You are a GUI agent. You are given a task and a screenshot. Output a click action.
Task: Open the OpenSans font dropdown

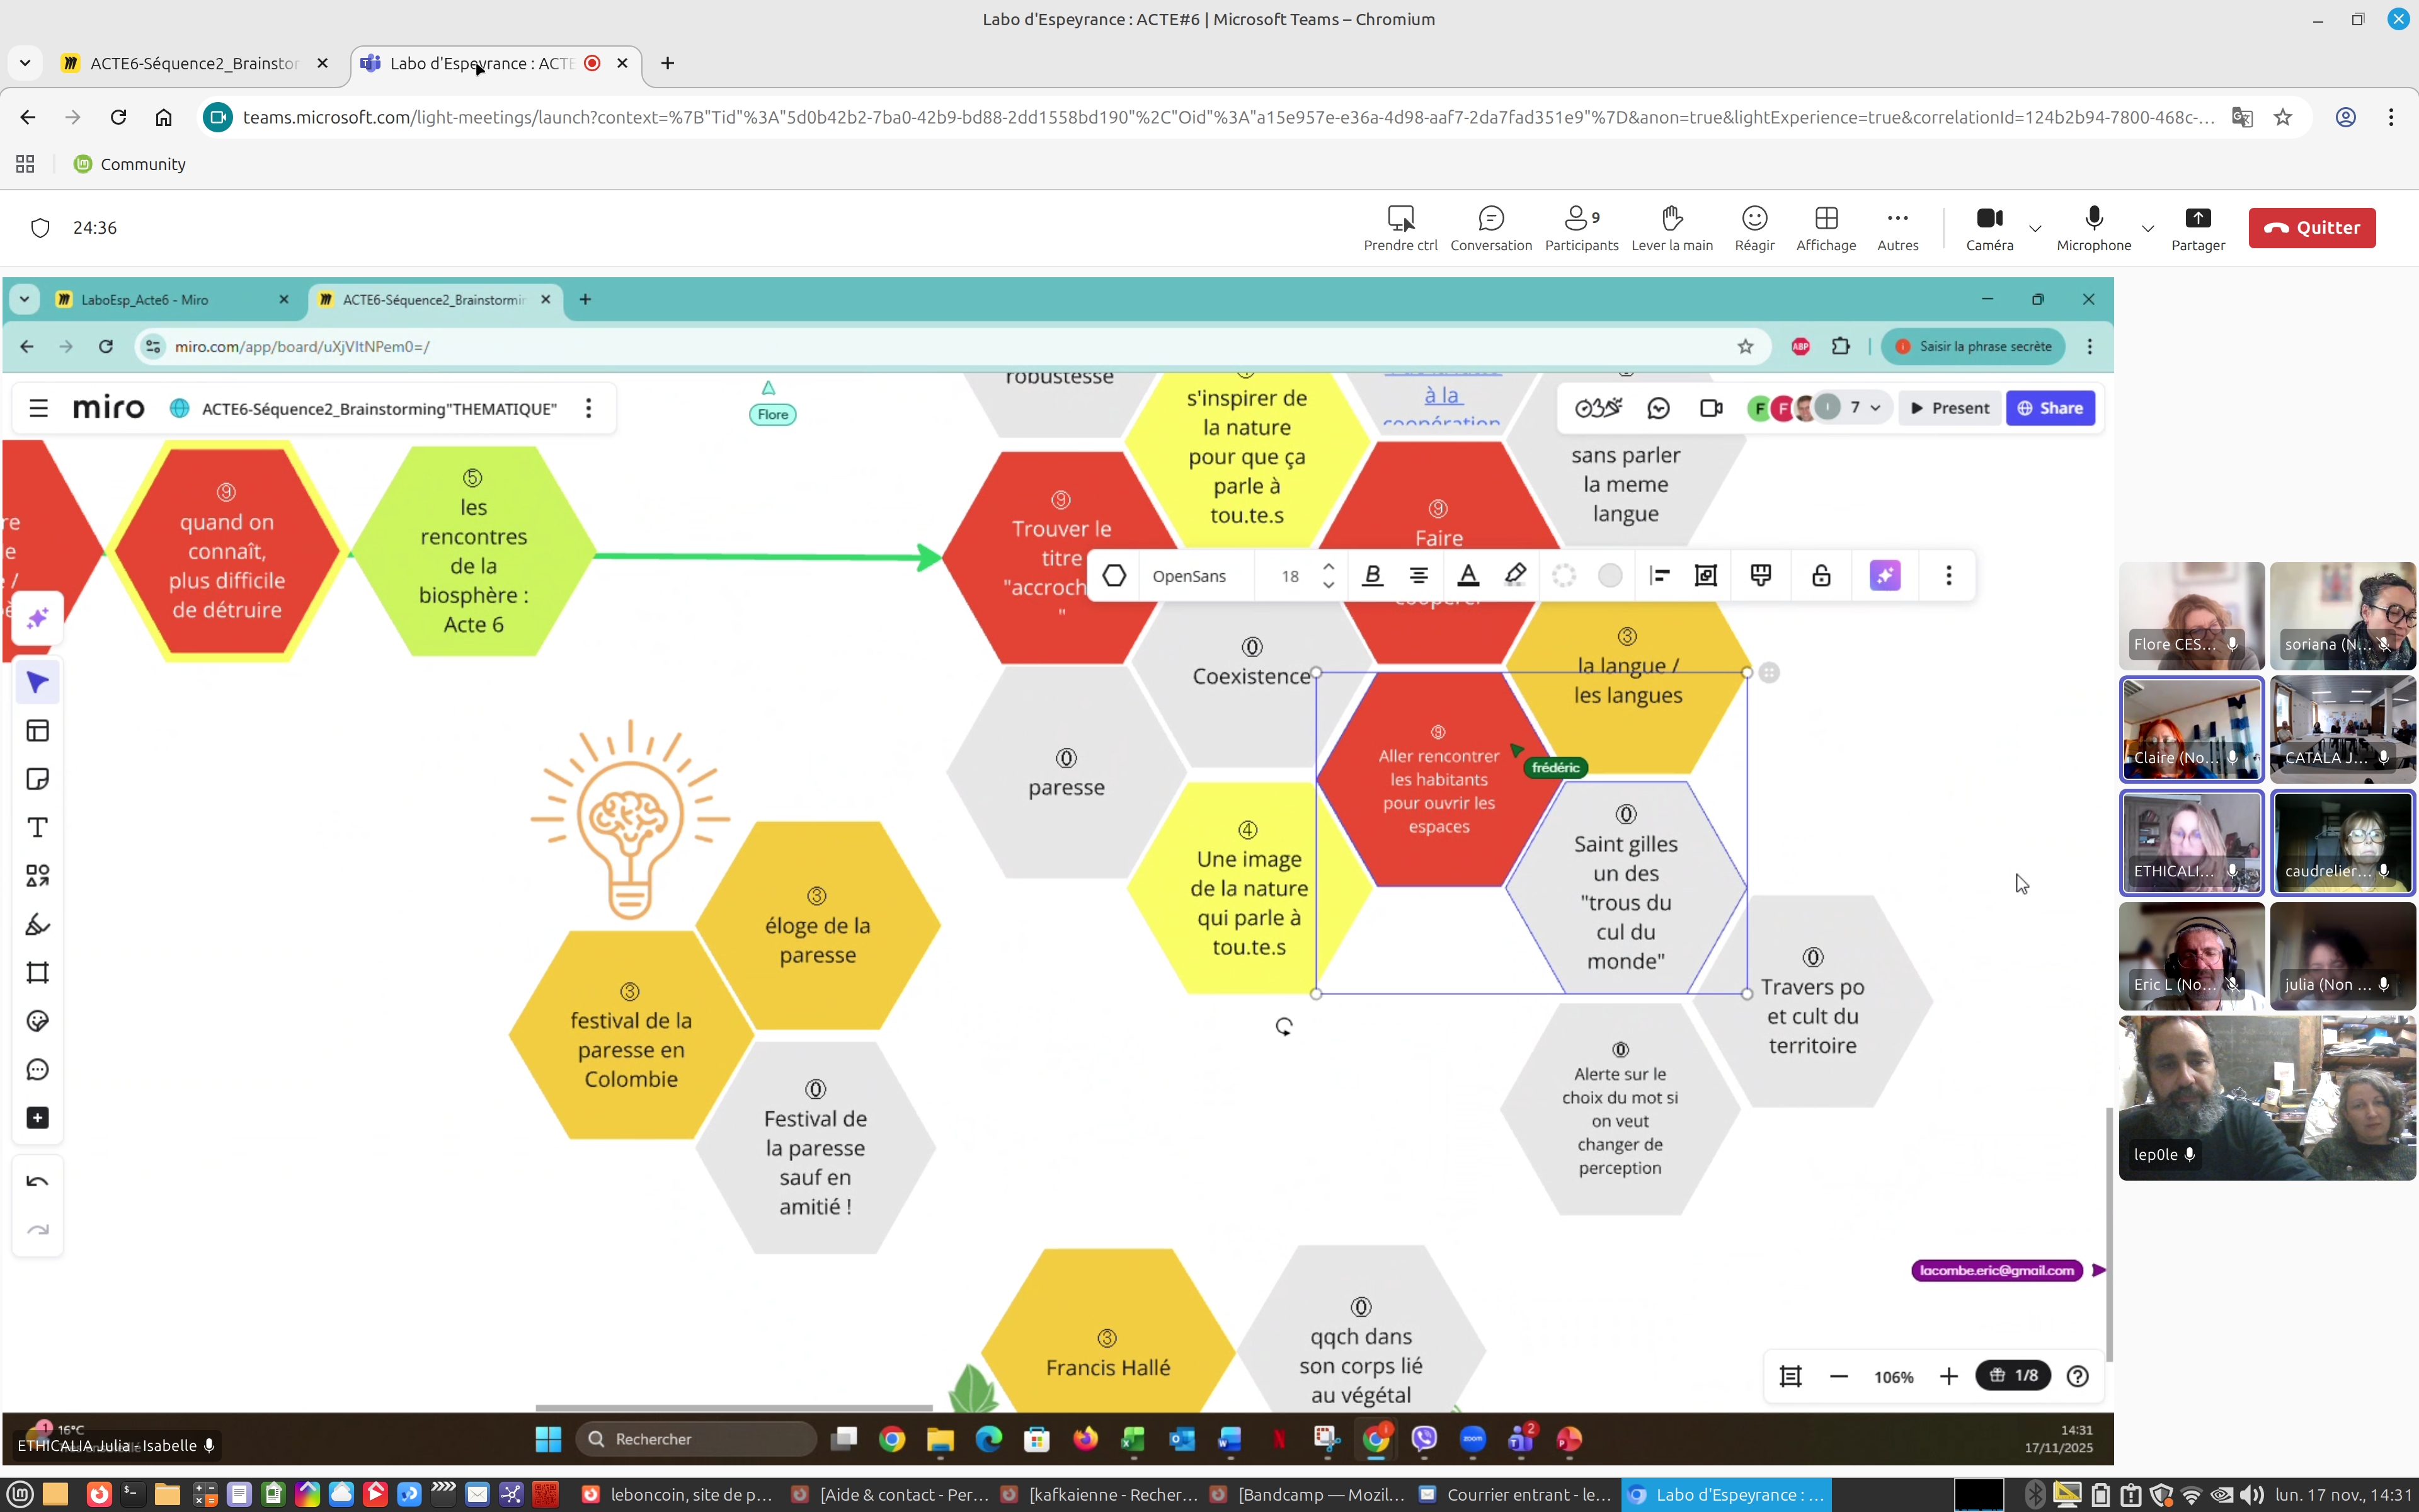[x=1189, y=576]
